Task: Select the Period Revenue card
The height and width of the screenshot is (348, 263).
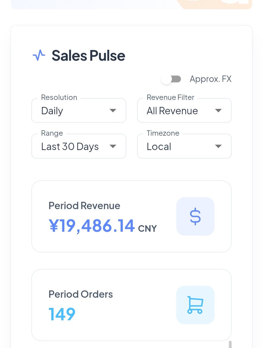Action: tap(131, 216)
